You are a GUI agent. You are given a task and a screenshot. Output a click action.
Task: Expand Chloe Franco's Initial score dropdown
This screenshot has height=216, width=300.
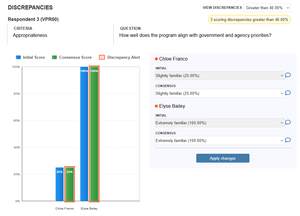(220, 76)
